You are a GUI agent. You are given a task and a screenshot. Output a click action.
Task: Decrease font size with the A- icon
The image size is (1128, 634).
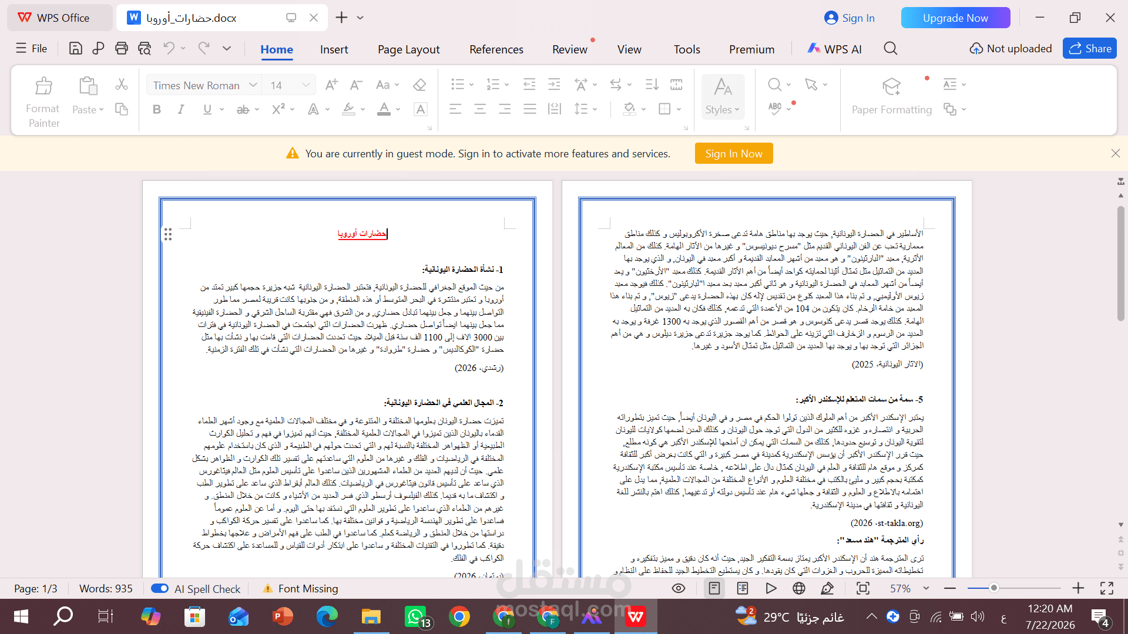(x=356, y=85)
